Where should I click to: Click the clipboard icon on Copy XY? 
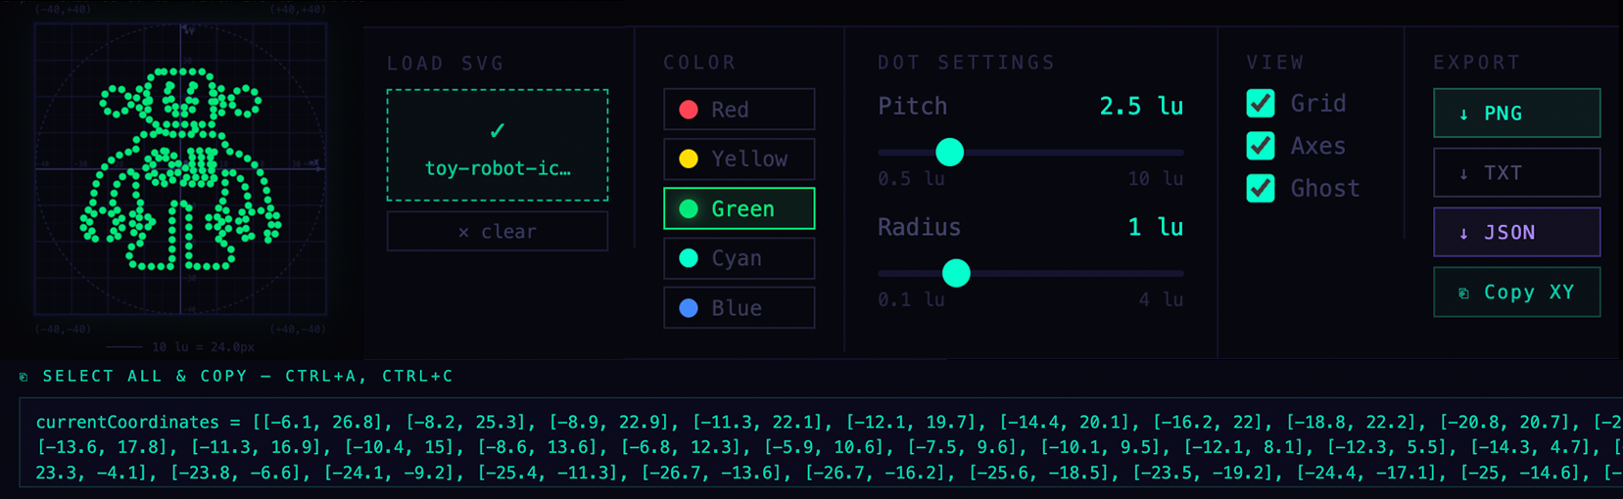pyautogui.click(x=1463, y=294)
